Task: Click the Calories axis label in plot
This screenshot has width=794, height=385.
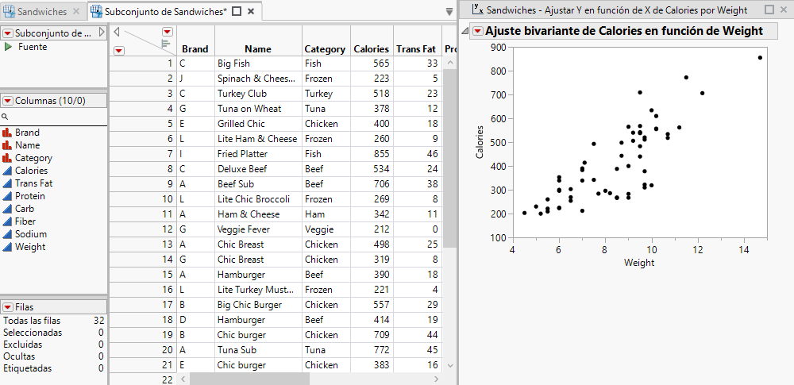Action: (480, 142)
